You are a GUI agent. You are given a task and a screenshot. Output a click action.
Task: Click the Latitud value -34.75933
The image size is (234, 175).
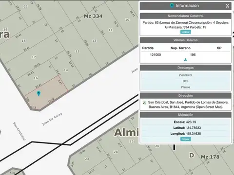(194, 128)
